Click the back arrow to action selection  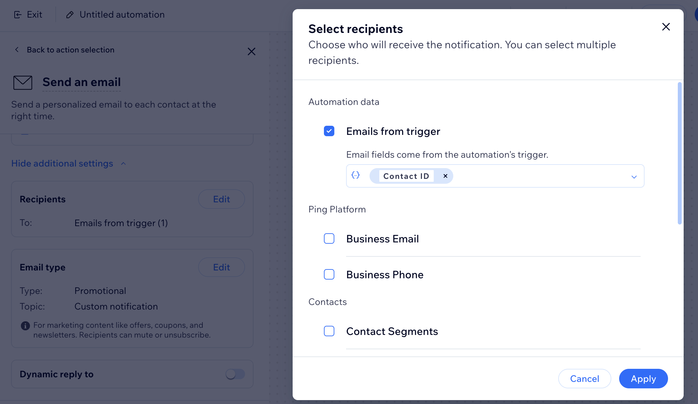17,50
